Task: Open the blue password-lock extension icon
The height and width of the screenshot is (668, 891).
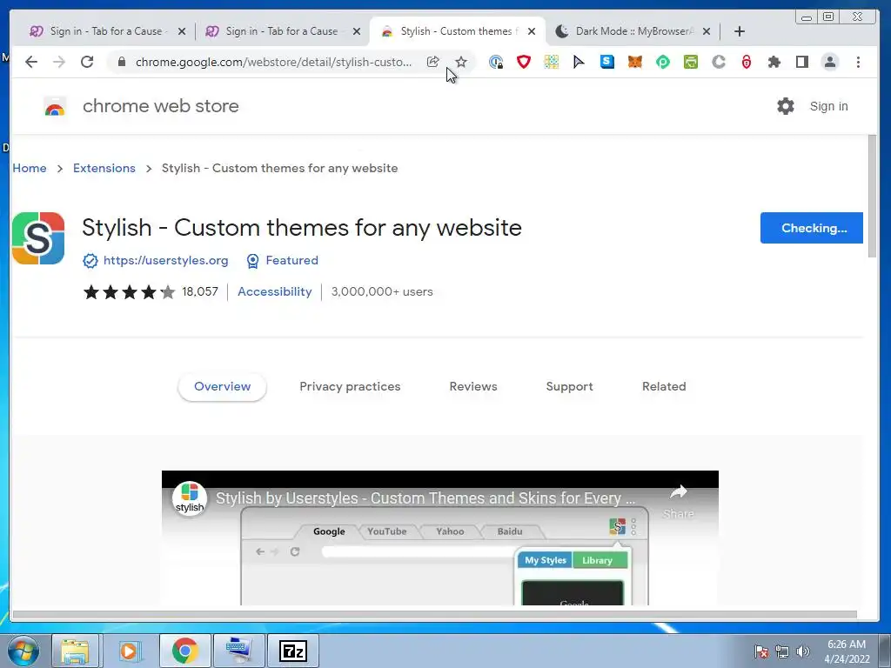Action: pyautogui.click(x=496, y=62)
